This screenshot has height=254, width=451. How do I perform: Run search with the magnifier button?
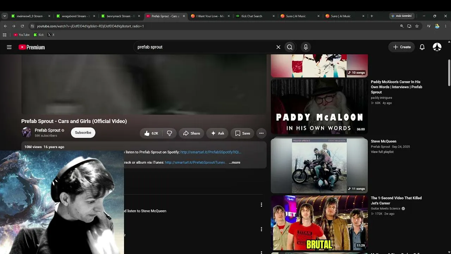pos(290,47)
